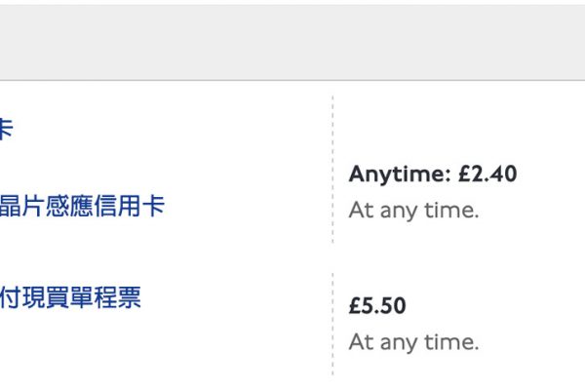Click the dashed divider beside £5.50
Viewport: 585px width, 390px height.
(332, 322)
